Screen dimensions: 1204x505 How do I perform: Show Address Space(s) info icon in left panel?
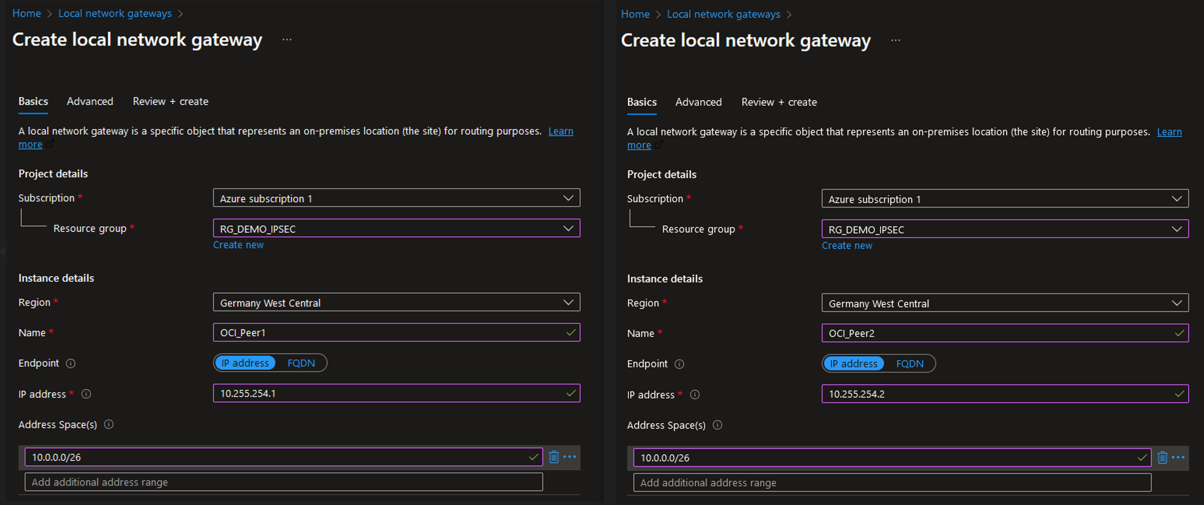click(109, 424)
